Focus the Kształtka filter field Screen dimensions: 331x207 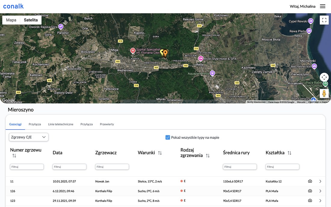(x=283, y=167)
